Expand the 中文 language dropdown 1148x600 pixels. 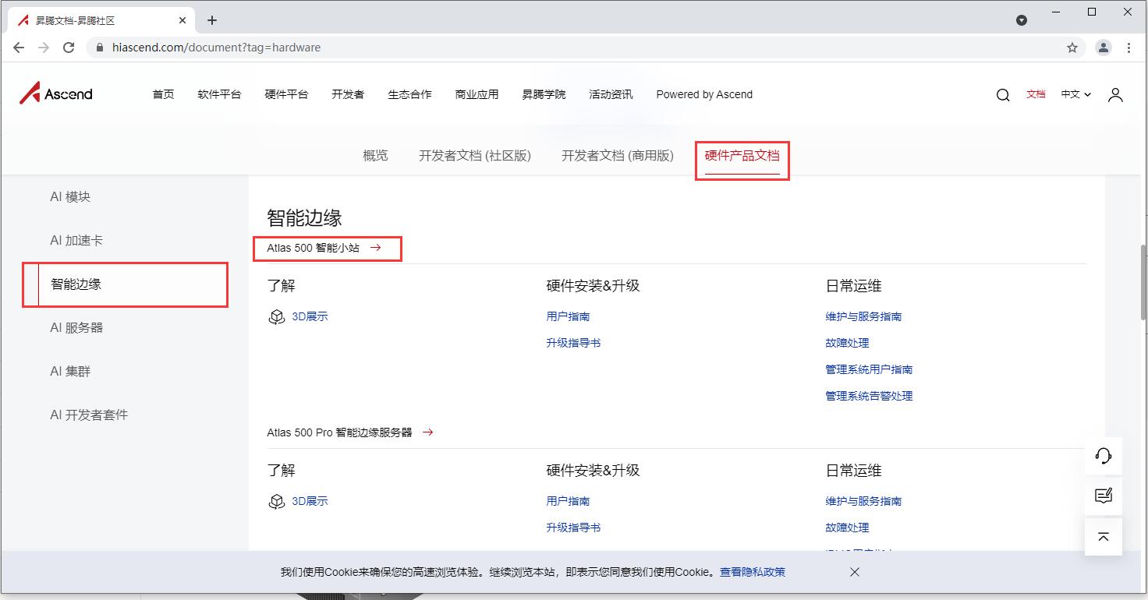[x=1075, y=94]
